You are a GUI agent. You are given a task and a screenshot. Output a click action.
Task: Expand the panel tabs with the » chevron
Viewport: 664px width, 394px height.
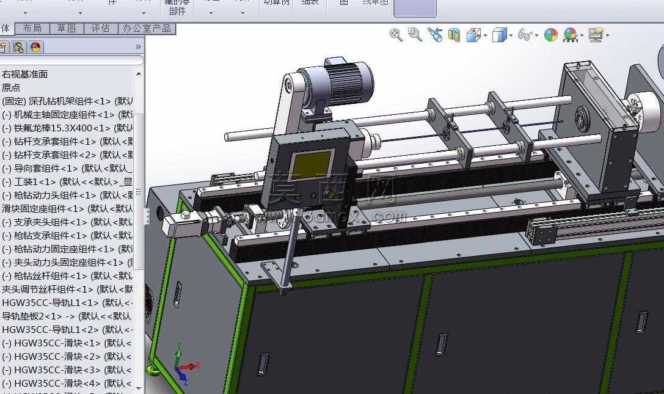[138, 46]
